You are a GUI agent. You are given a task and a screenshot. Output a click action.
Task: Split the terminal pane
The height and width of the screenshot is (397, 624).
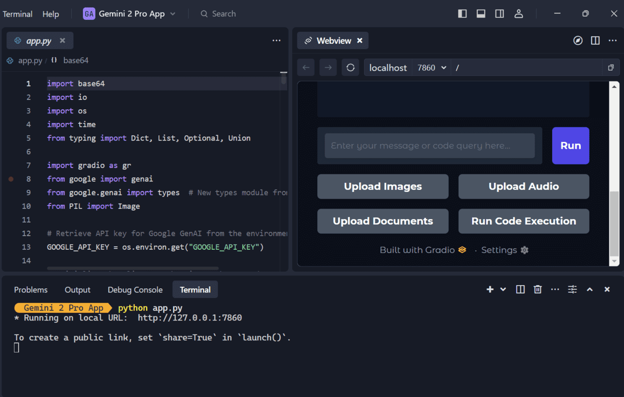click(x=520, y=289)
